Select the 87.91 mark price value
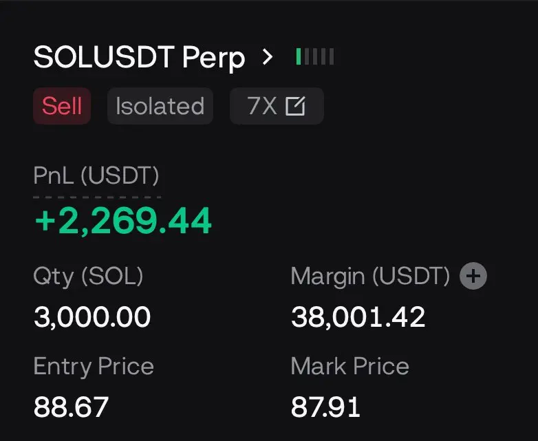The width and height of the screenshot is (538, 441). click(x=325, y=407)
